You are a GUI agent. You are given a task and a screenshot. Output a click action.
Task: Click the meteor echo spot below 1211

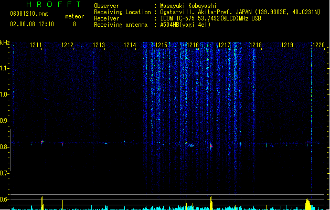(42, 142)
